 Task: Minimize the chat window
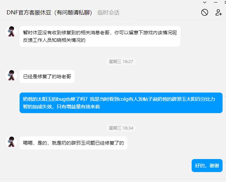216,2
